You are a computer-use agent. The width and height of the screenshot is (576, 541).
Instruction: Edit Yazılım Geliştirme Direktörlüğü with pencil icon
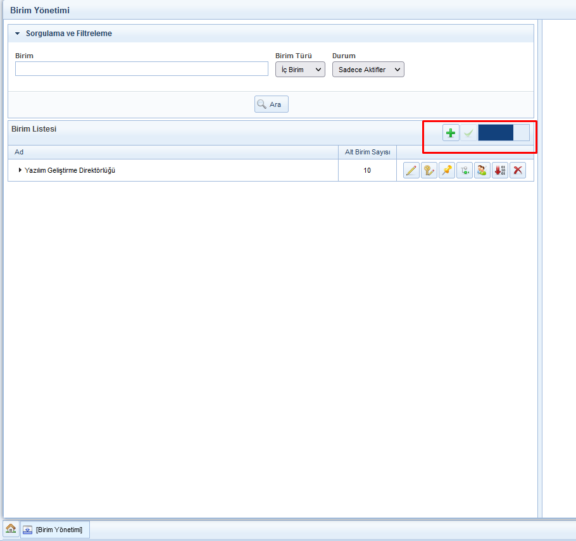pyautogui.click(x=411, y=170)
